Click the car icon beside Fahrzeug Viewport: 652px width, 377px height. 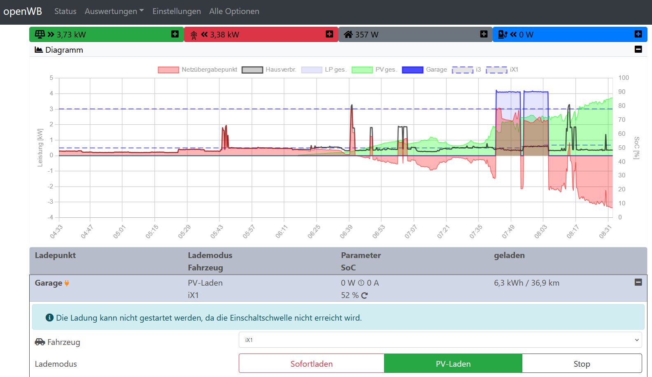40,342
